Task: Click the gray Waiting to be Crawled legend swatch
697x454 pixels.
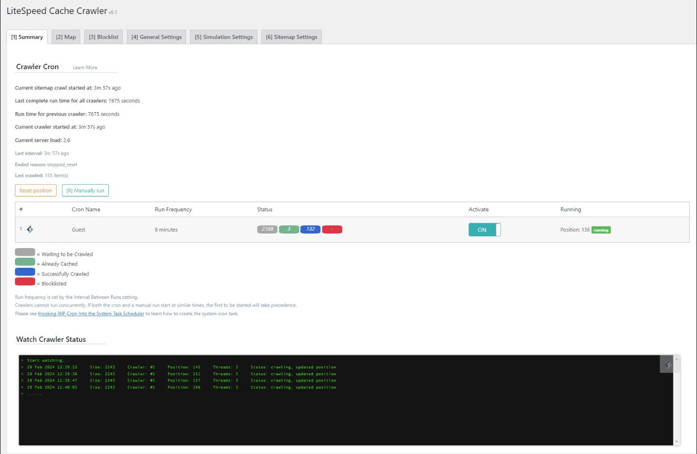Action: [x=25, y=252]
